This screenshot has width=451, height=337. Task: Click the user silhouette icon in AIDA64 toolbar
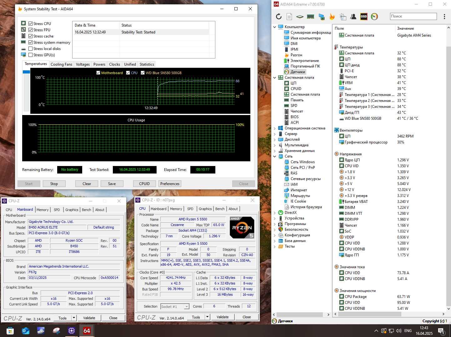coord(353,16)
